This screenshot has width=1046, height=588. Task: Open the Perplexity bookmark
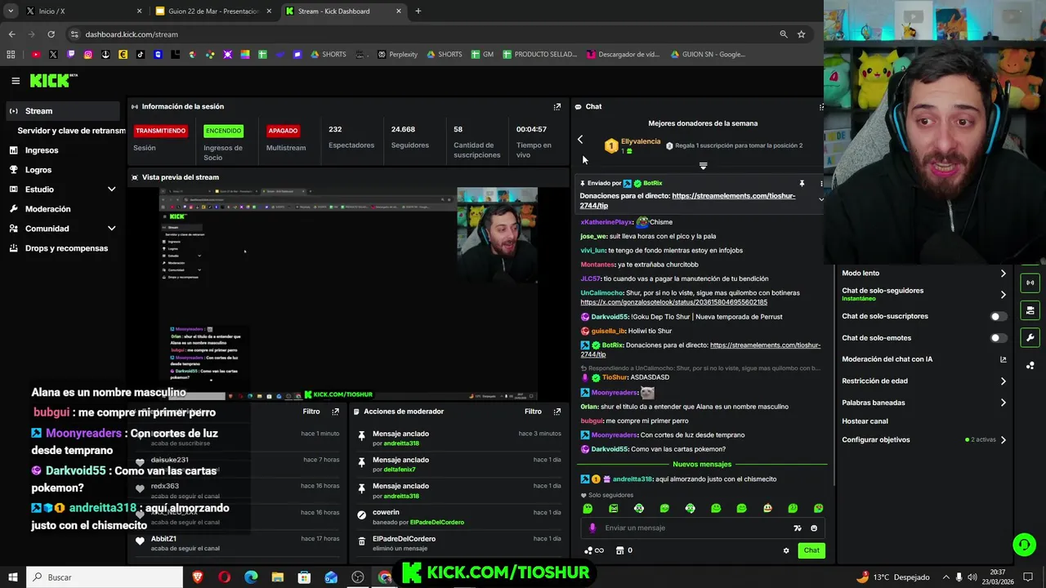click(397, 55)
